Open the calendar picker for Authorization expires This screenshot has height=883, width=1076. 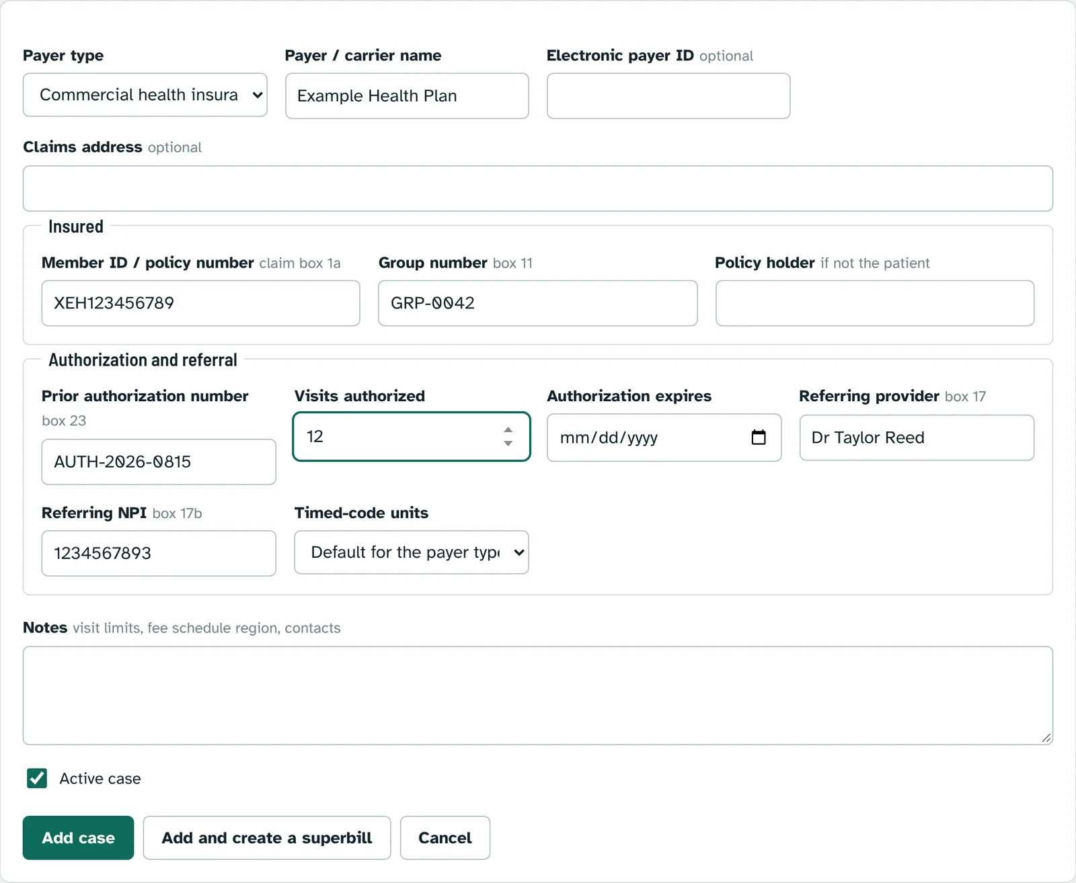[x=758, y=437]
